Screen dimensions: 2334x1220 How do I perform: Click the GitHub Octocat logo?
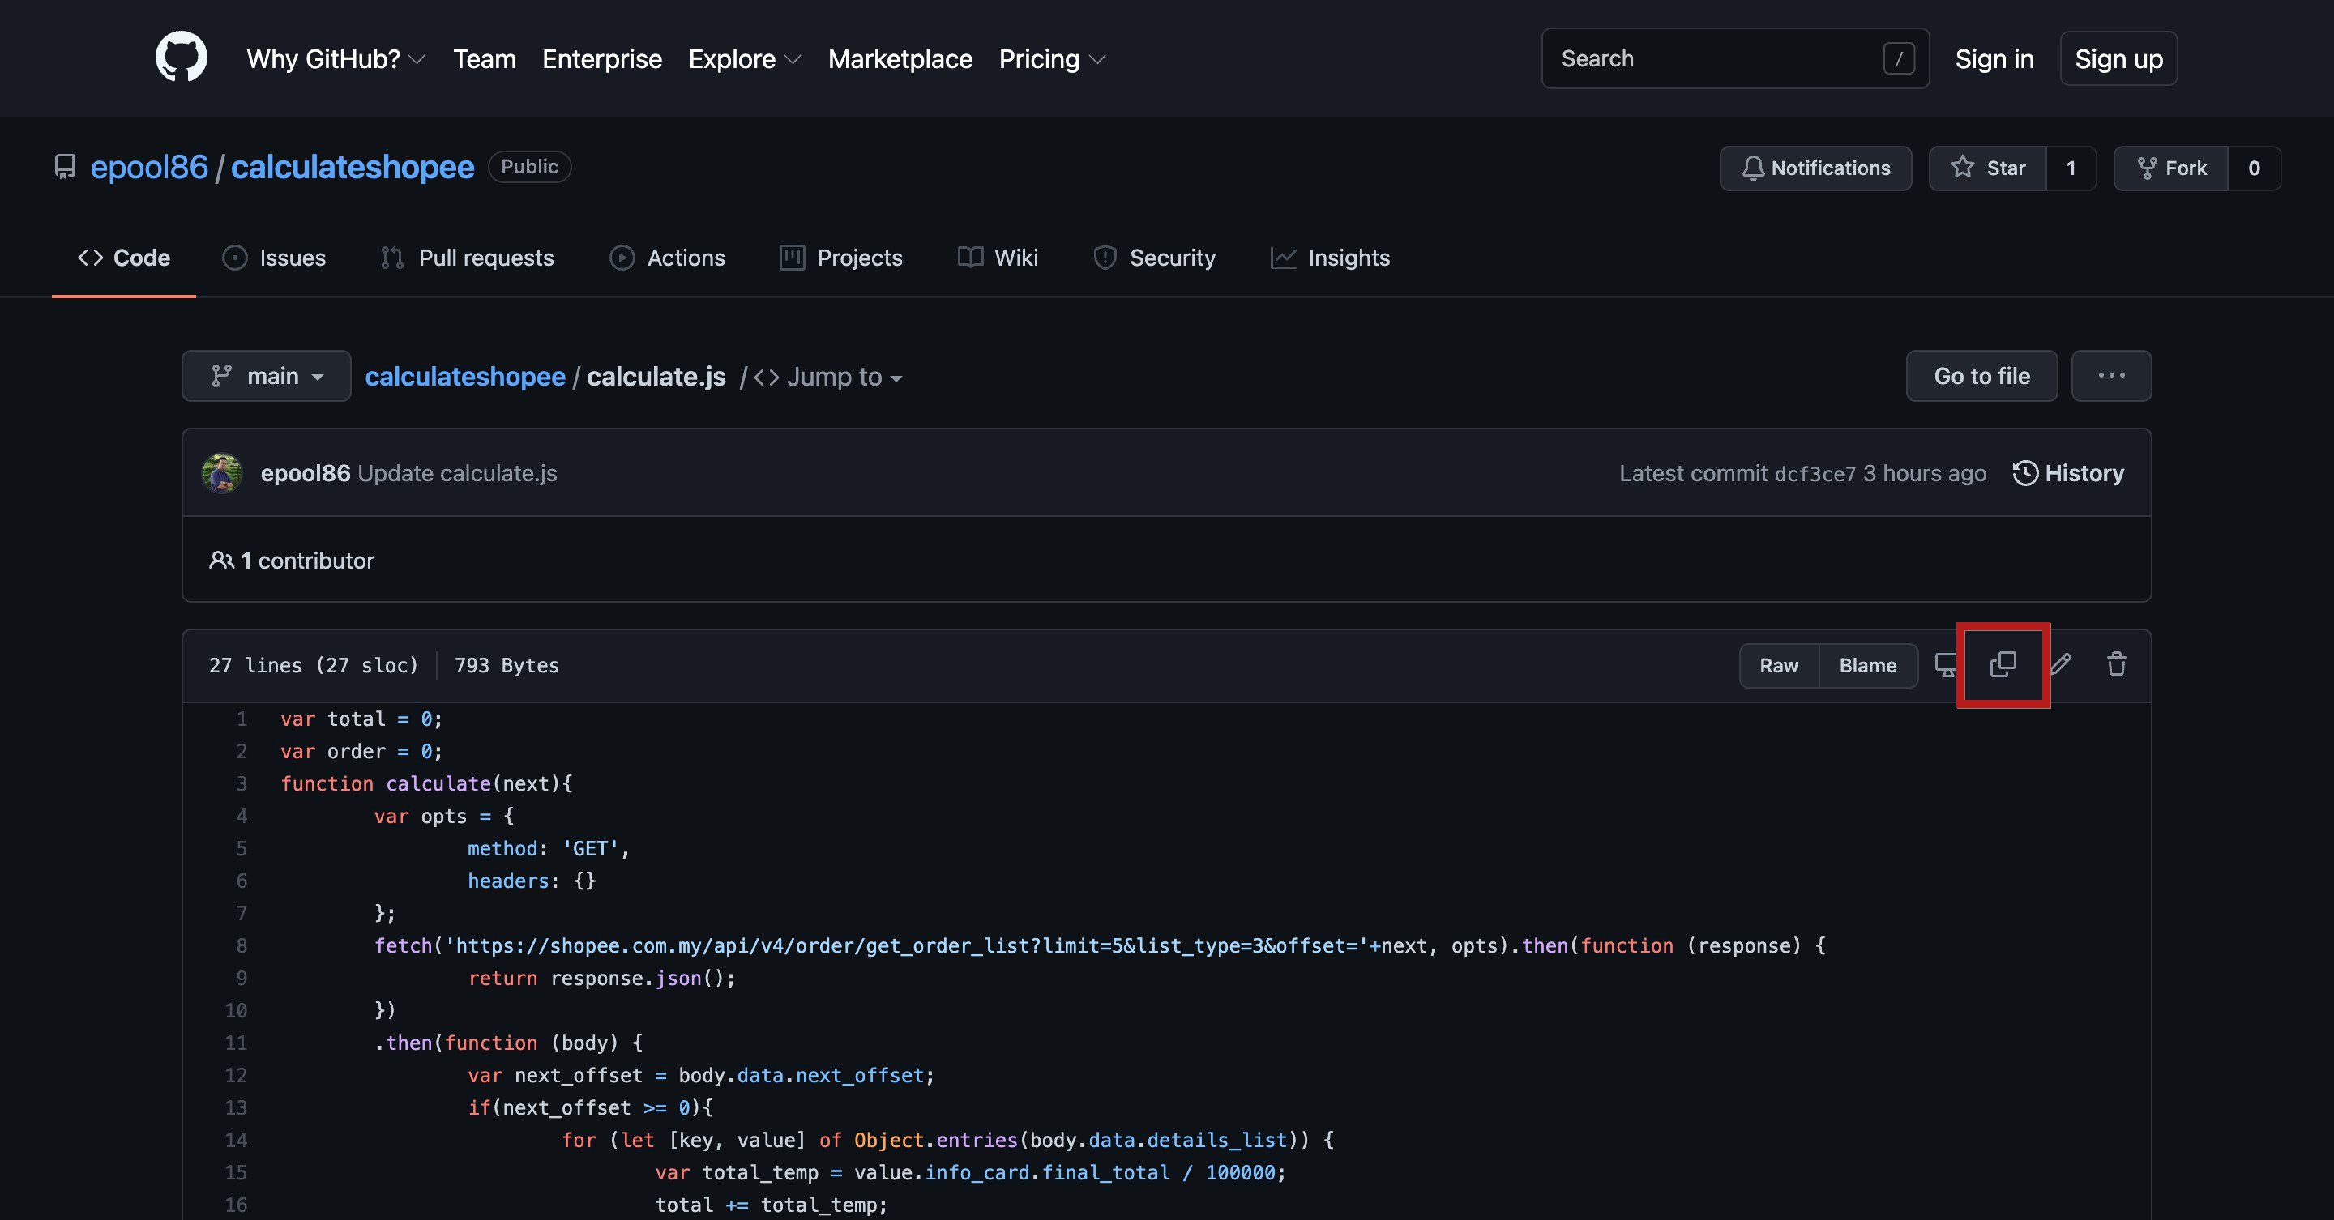[182, 57]
